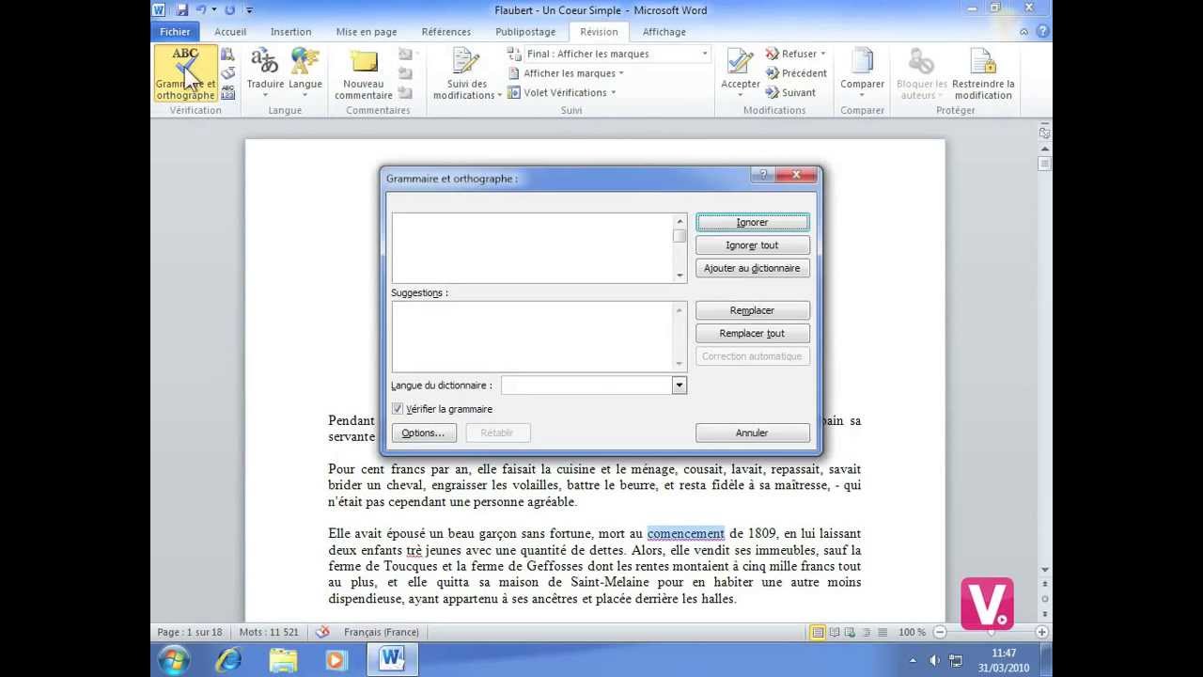1203x677 pixels.
Task: Click the Accepter change icon
Action: click(x=741, y=61)
